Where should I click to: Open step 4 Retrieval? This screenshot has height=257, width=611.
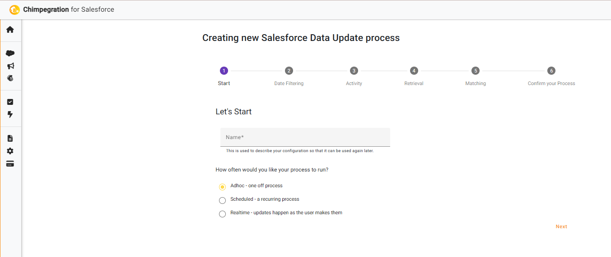(414, 71)
